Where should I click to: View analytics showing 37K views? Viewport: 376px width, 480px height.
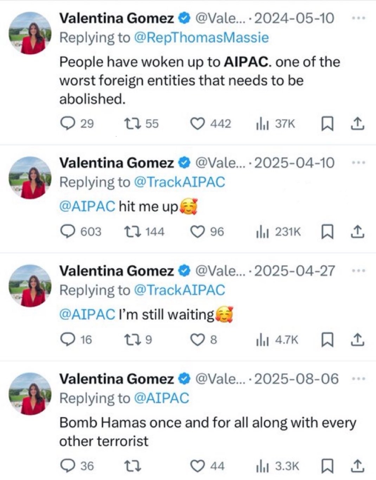(x=275, y=124)
